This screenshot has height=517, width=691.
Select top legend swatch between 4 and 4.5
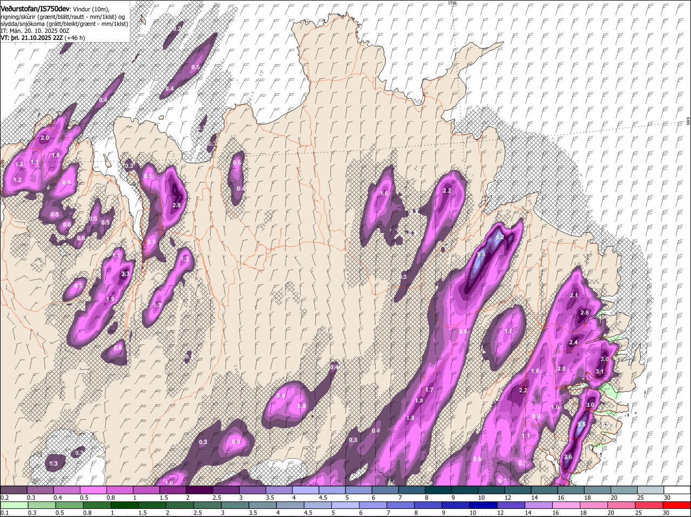click(x=305, y=490)
